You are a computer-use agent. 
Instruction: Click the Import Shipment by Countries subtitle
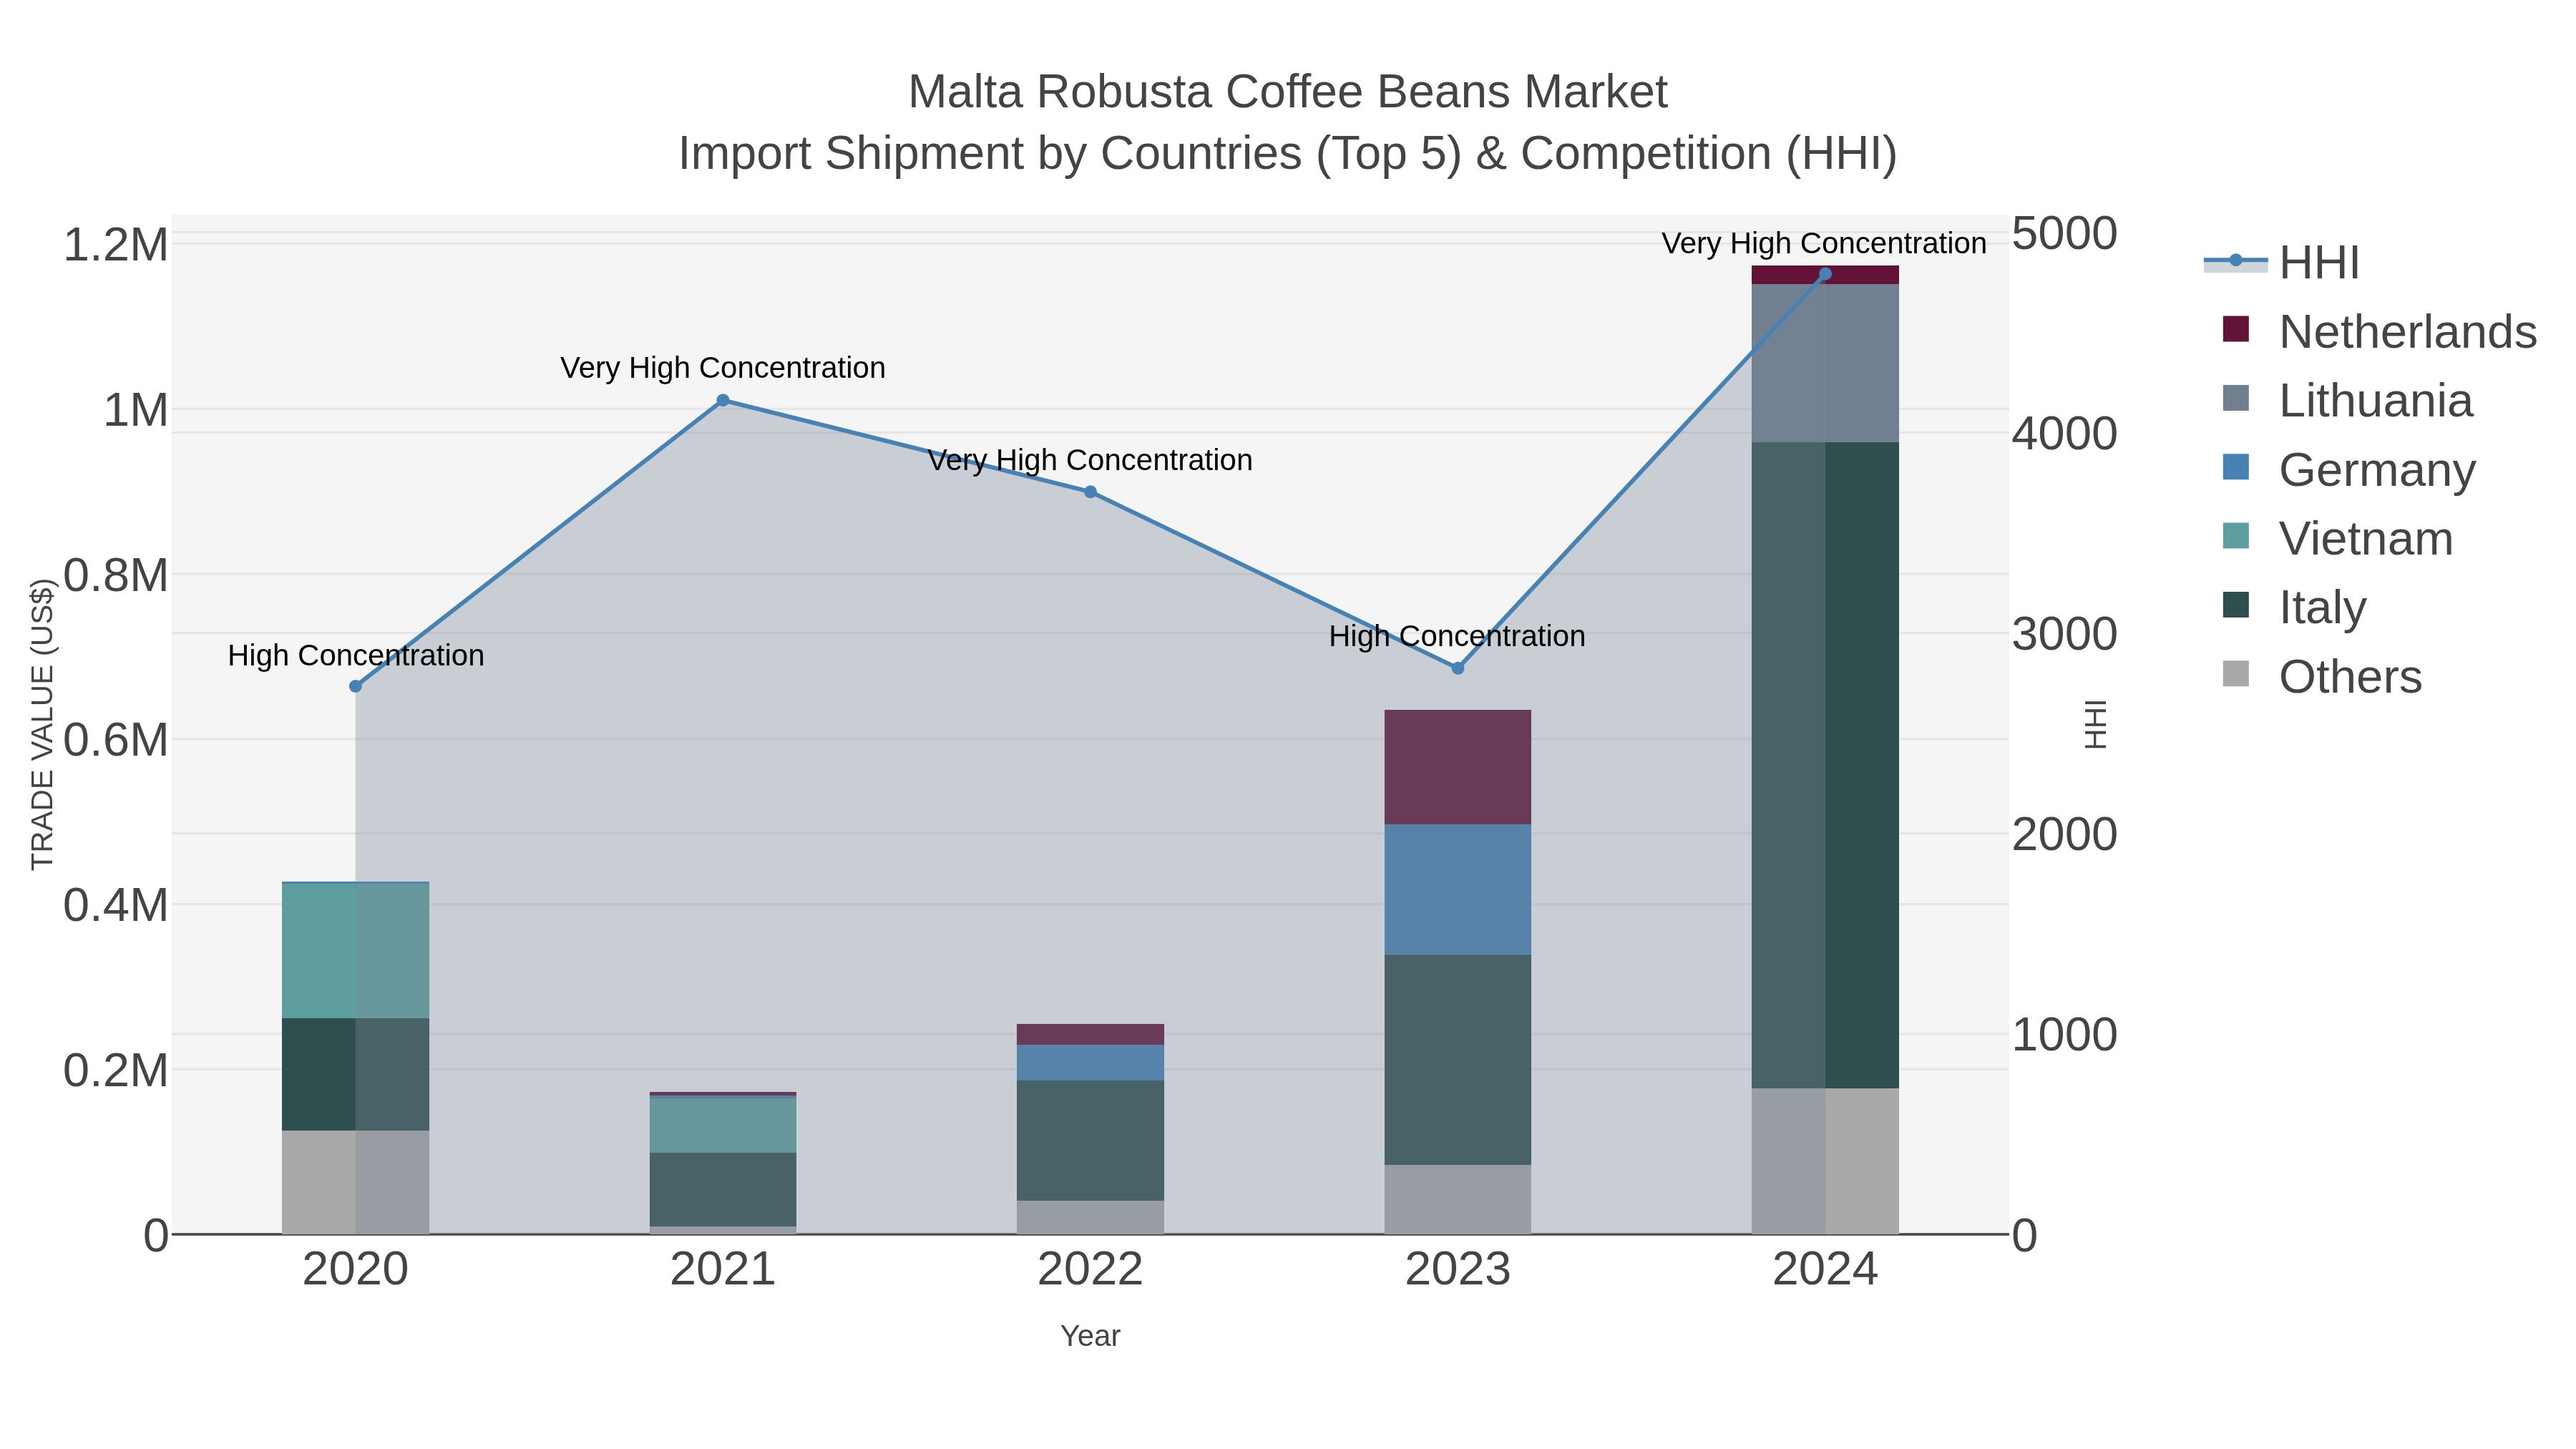pyautogui.click(x=1288, y=154)
